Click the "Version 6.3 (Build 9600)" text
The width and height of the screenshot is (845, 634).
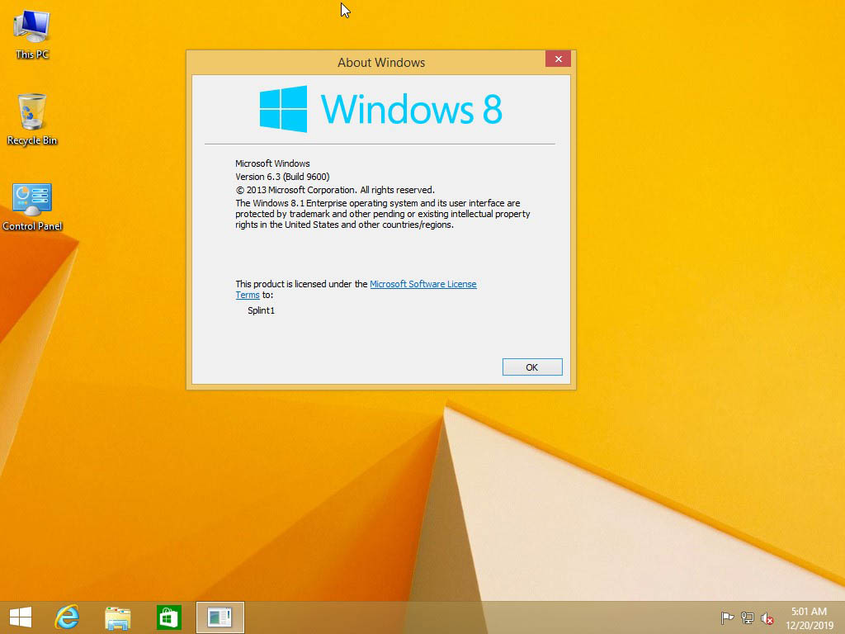pos(282,177)
